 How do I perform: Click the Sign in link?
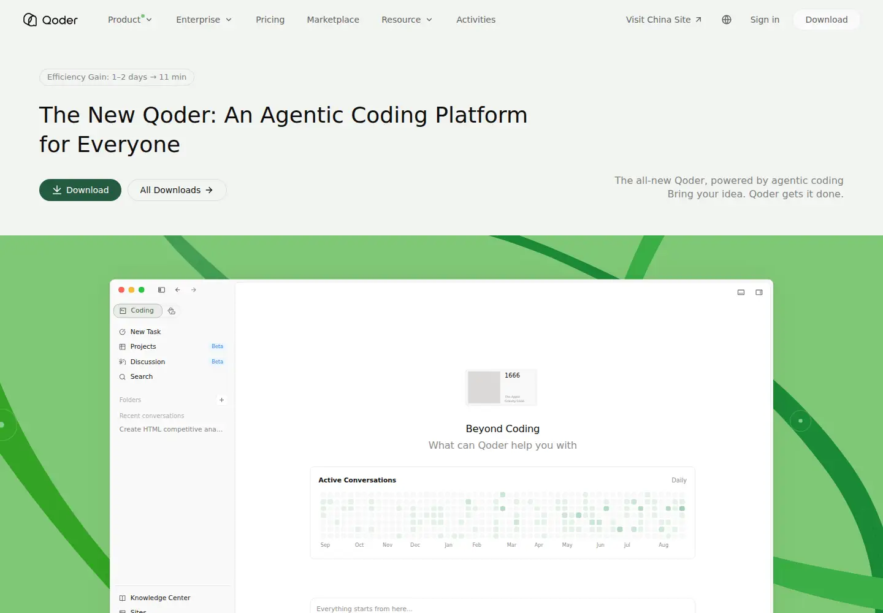(765, 20)
